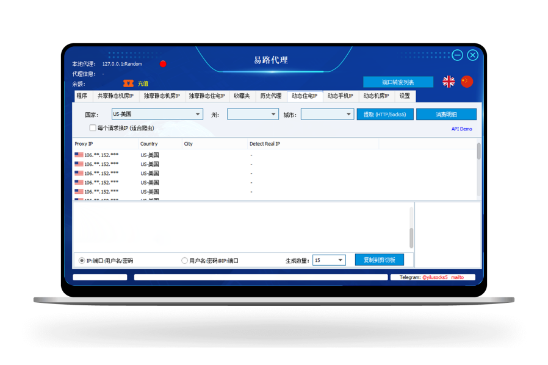Minimize the 易路代理 window

[457, 55]
